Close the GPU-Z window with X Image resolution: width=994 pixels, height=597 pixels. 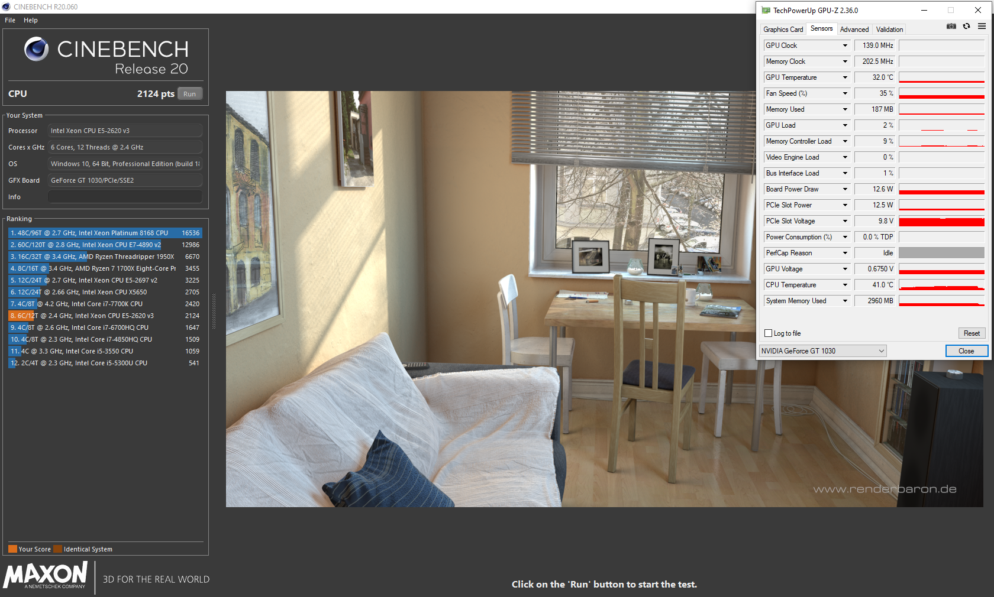pos(977,11)
